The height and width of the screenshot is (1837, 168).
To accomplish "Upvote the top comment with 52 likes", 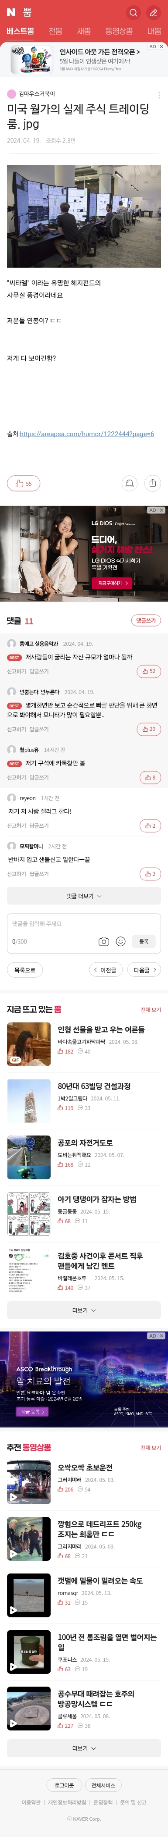I will click(x=149, y=671).
